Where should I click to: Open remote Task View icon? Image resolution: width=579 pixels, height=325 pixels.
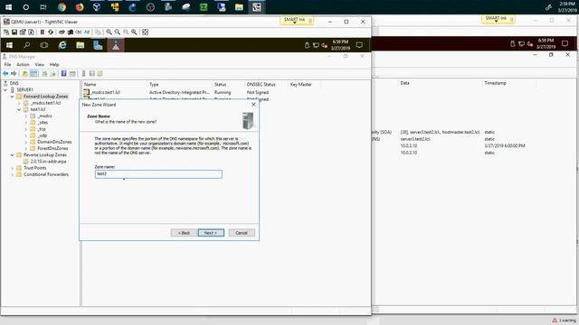(x=44, y=45)
